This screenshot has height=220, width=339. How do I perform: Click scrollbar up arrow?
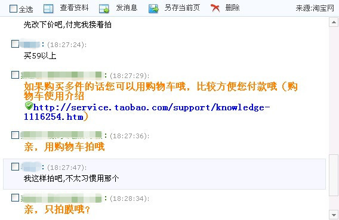pos(334,22)
